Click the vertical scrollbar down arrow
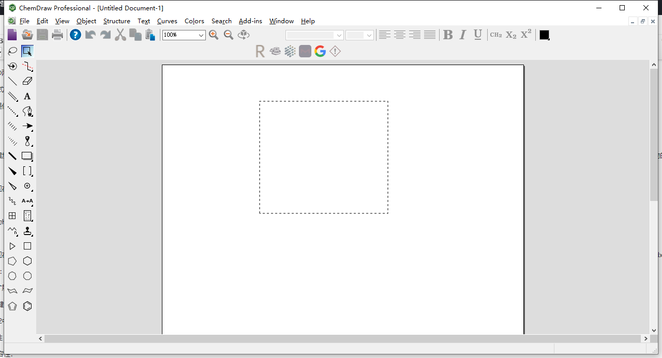The width and height of the screenshot is (662, 358). click(654, 330)
